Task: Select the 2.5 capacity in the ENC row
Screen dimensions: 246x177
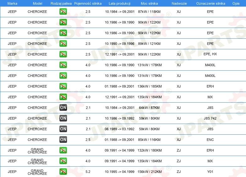Action: (x=88, y=140)
